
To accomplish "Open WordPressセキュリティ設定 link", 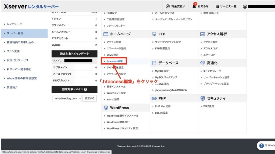I will (122, 129).
